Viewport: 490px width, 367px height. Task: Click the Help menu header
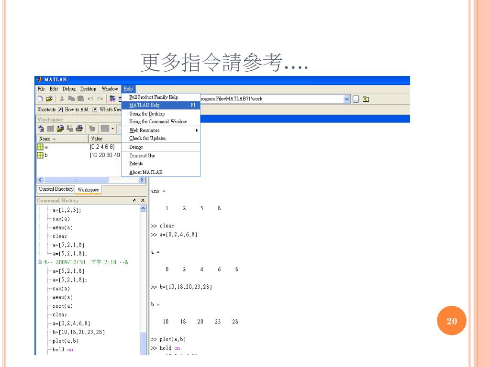point(128,89)
